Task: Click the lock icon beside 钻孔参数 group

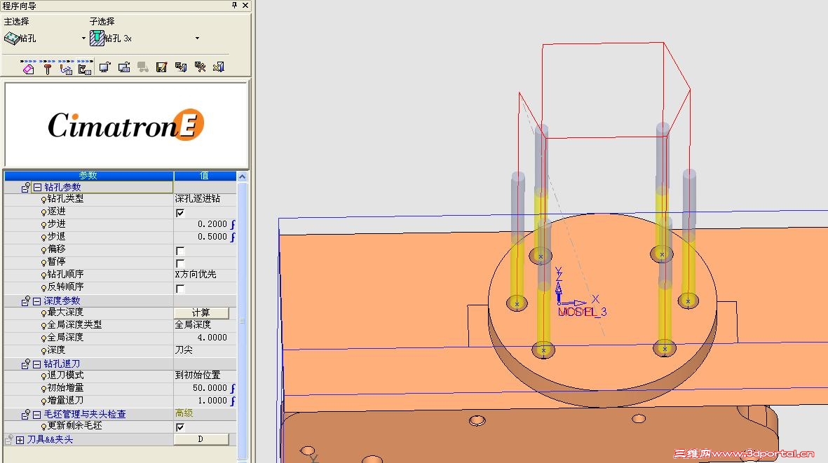Action: tap(25, 187)
